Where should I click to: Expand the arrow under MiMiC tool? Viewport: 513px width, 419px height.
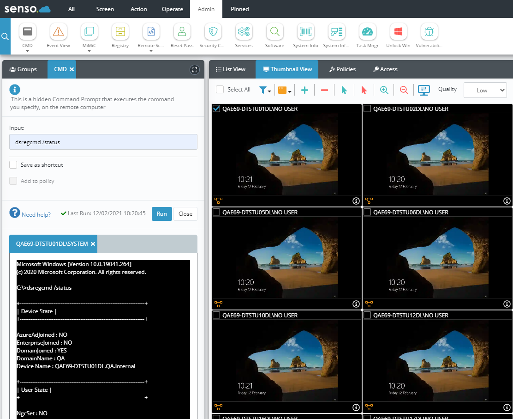(89, 51)
